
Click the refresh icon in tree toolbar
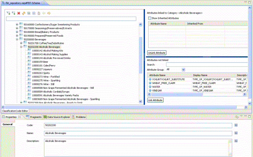pos(24,13)
